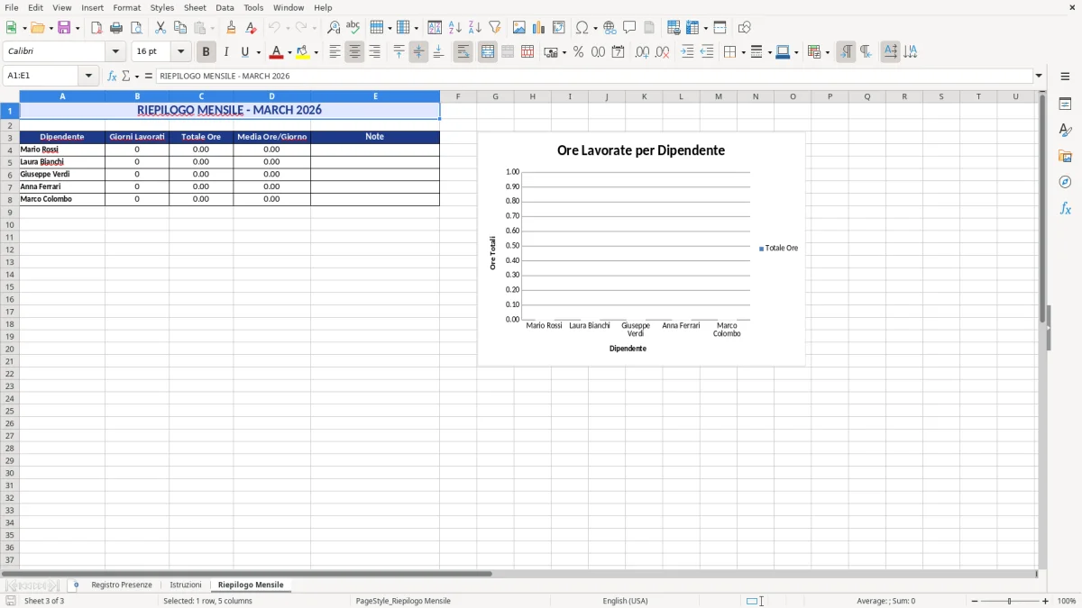Open the font name dropdown

pos(115,50)
